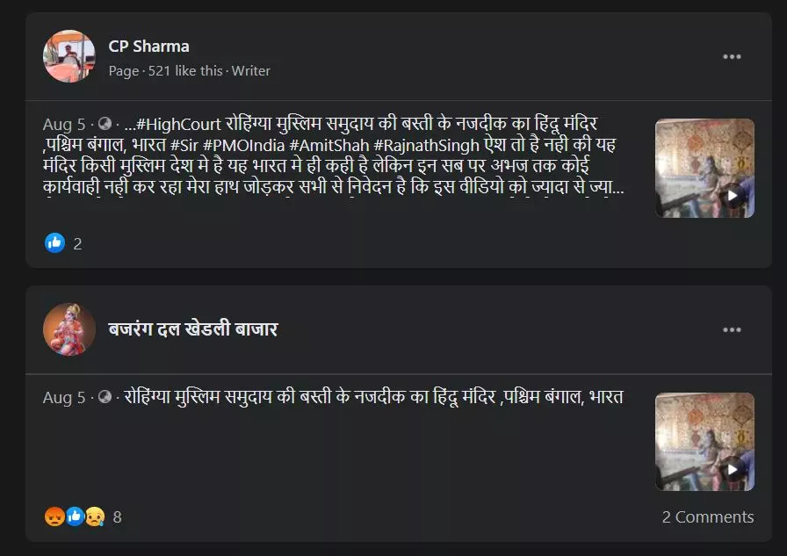The height and width of the screenshot is (556, 787).
Task: Click the #AmitShah hashtag
Action: (x=329, y=146)
